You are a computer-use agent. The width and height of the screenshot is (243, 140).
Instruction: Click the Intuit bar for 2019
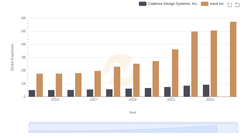136,80
